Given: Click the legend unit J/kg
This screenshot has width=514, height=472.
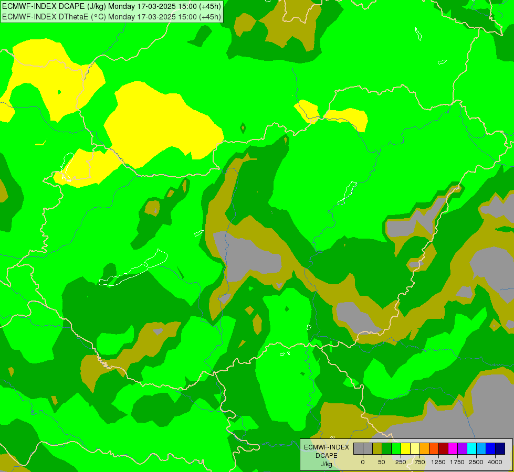Looking at the screenshot, I should click(326, 465).
